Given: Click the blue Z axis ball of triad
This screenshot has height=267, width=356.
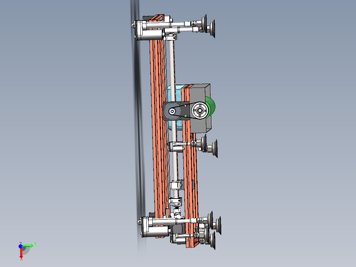Looking at the screenshot, I should tap(20, 246).
